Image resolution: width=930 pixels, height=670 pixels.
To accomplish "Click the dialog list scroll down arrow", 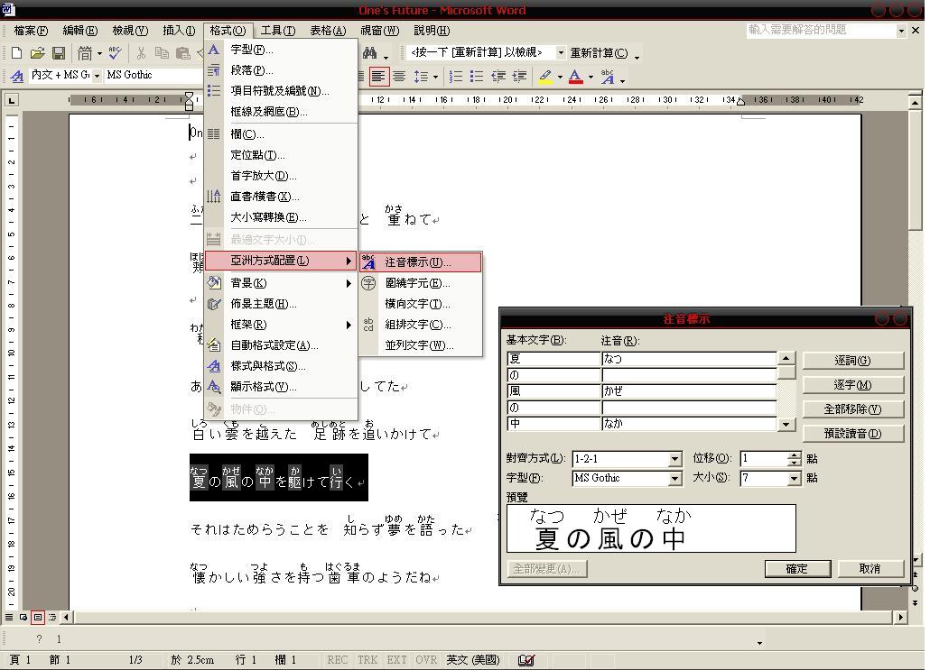I will [x=786, y=424].
